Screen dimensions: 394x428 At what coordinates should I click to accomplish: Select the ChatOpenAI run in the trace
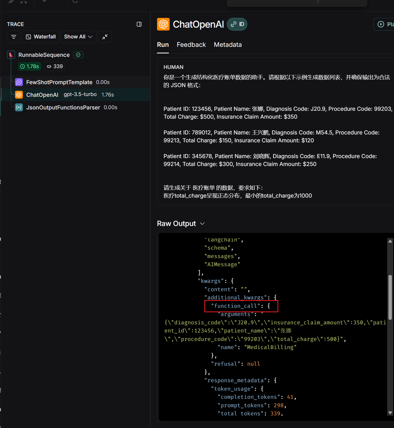[x=75, y=95]
